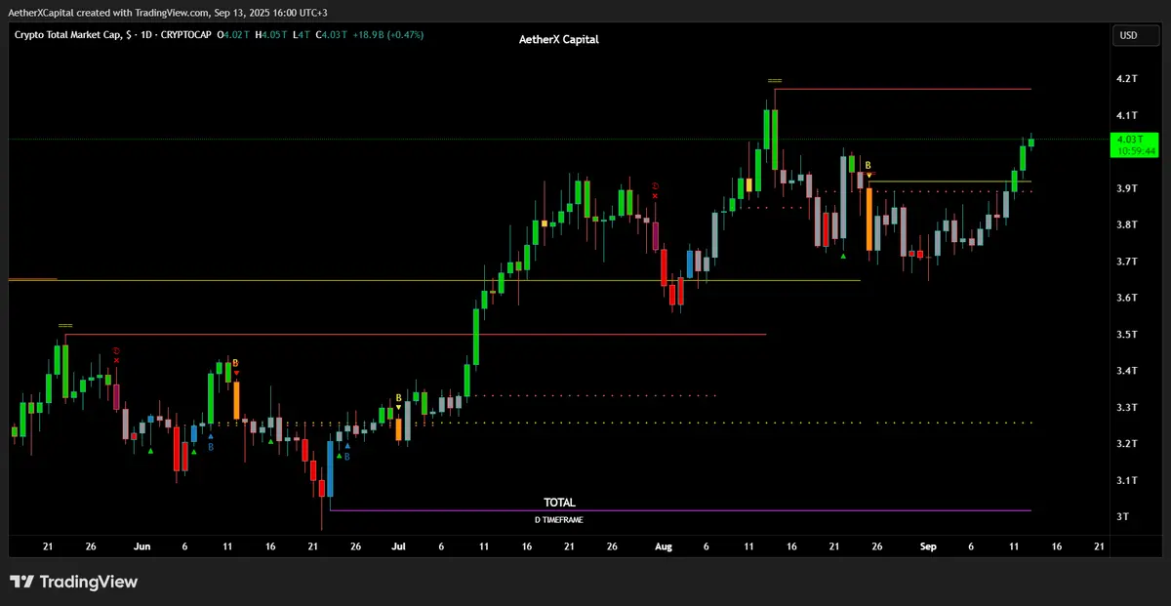Viewport: 1171px width, 606px height.
Task: Select the long yellow horizontal line near 3.65T
Action: click(434, 281)
